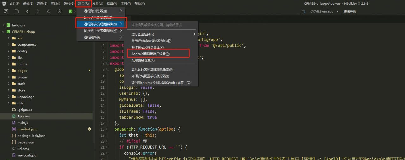The image size is (405, 160).
Task: Click the vue.config.js file icon
Action: (x=14, y=155)
